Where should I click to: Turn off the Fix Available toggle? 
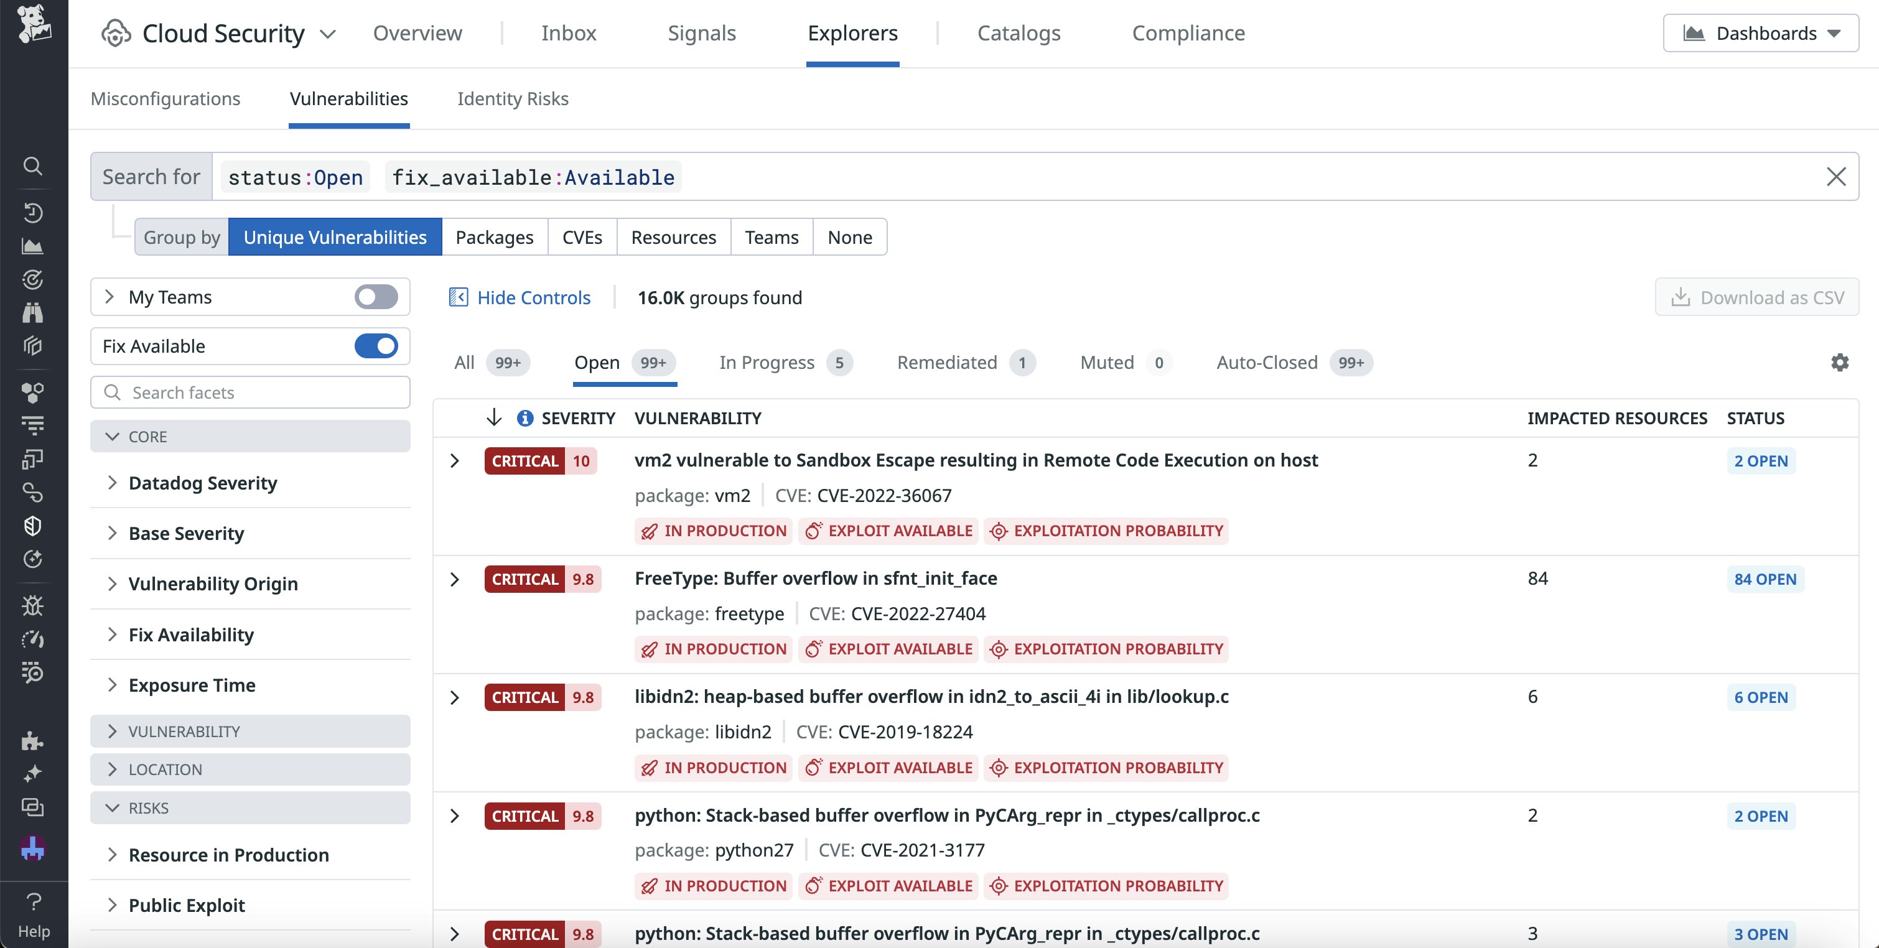(376, 346)
